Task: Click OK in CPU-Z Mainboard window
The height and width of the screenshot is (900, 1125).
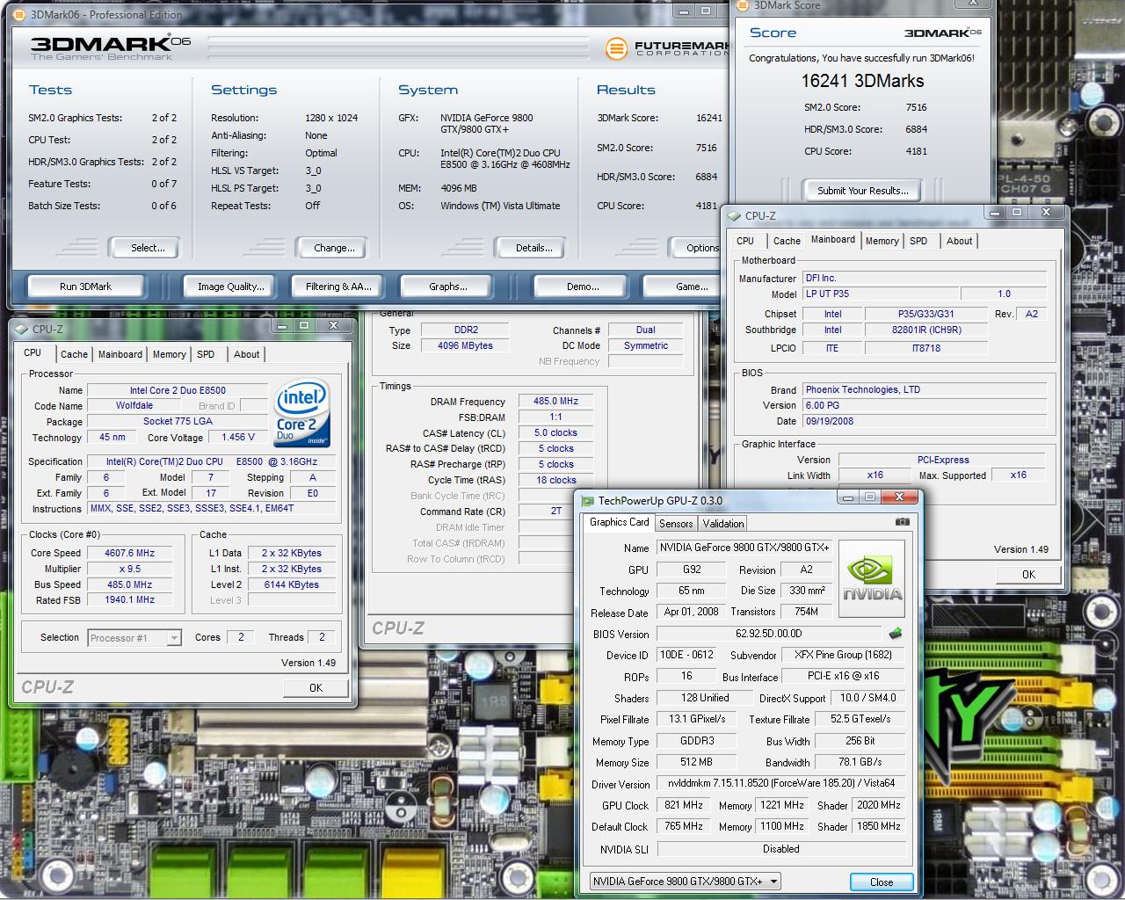Action: click(x=1028, y=574)
